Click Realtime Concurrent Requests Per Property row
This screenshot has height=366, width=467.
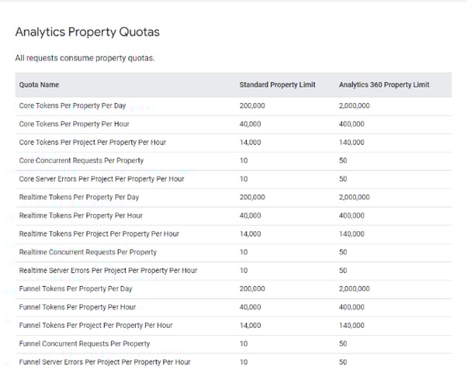click(88, 252)
